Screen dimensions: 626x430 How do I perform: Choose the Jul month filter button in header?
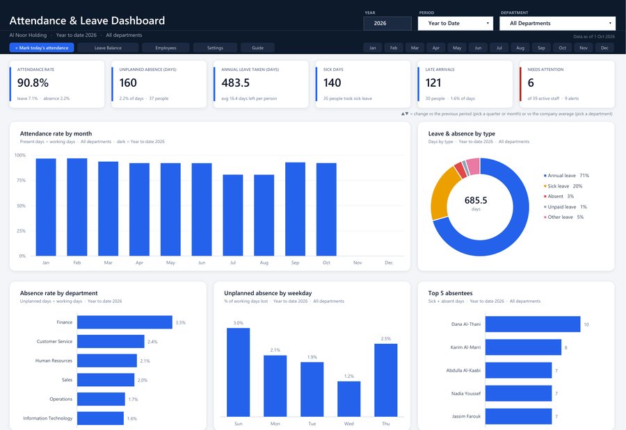499,48
